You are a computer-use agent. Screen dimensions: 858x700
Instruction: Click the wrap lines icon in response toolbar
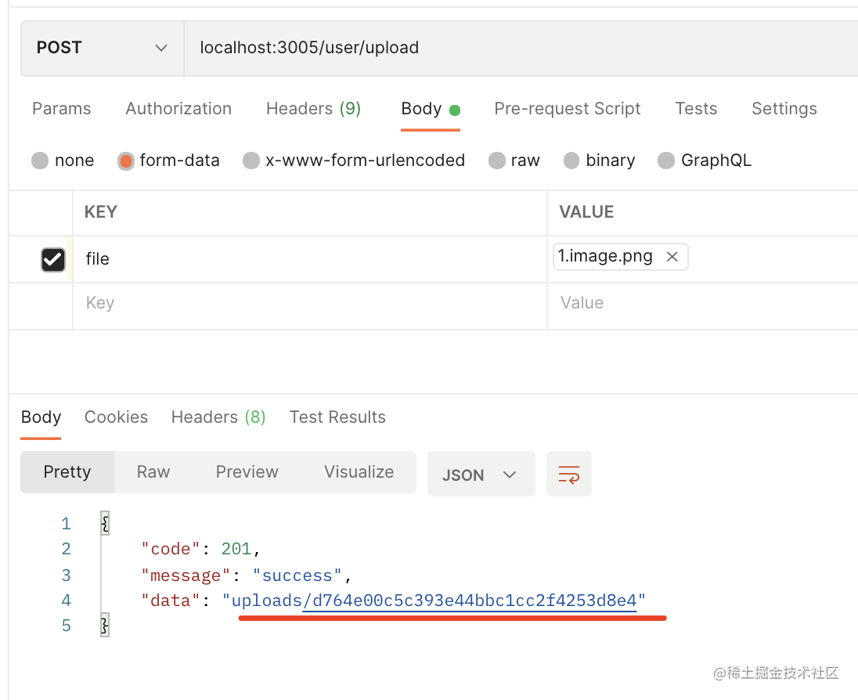568,474
